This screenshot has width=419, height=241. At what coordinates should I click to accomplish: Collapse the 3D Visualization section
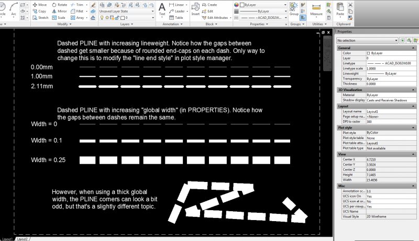tap(413, 90)
